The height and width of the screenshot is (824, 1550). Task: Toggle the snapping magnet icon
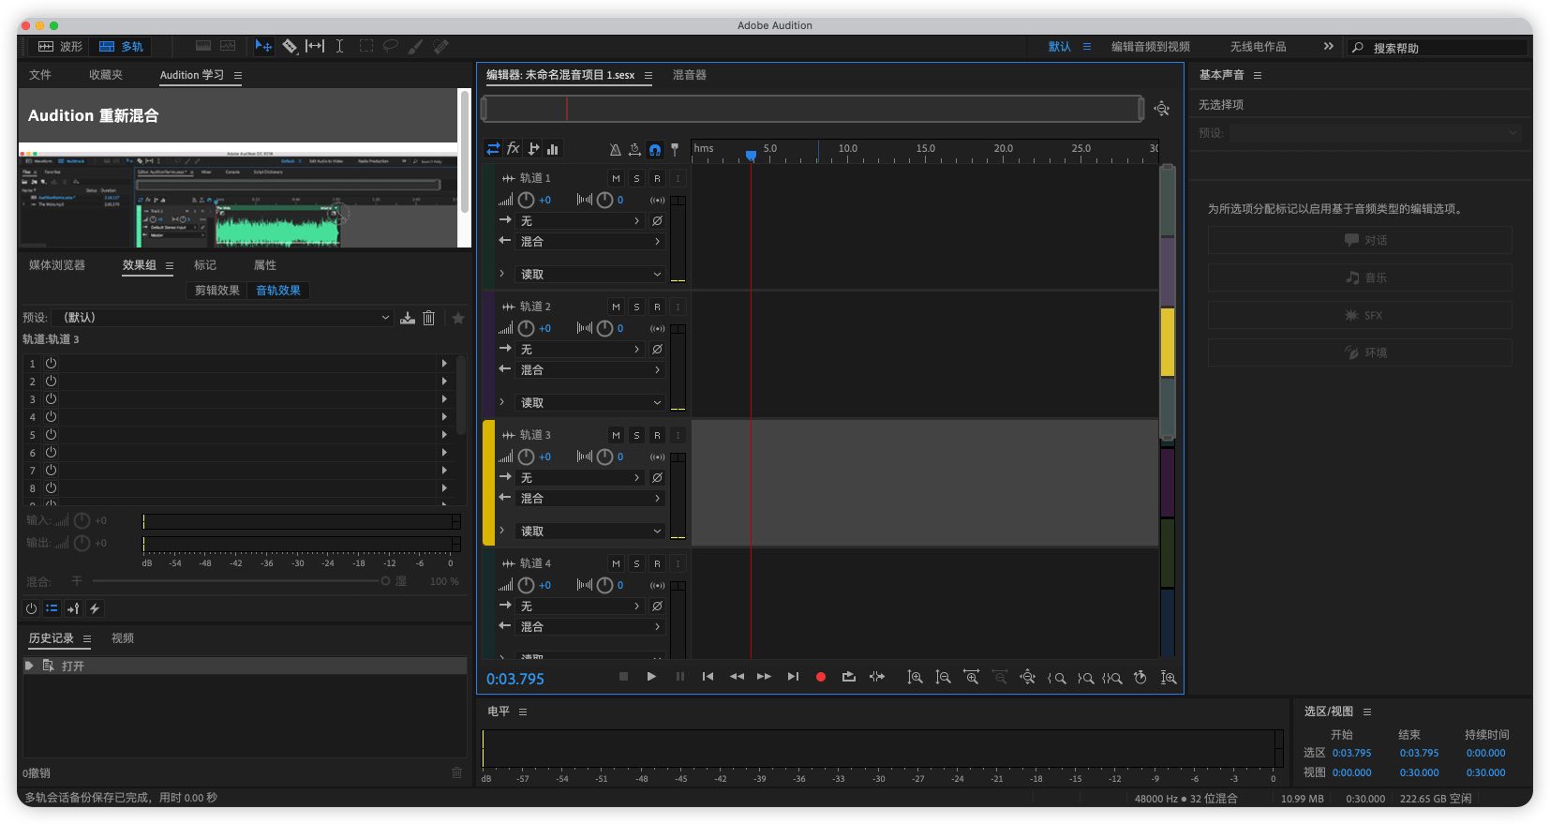tap(655, 149)
